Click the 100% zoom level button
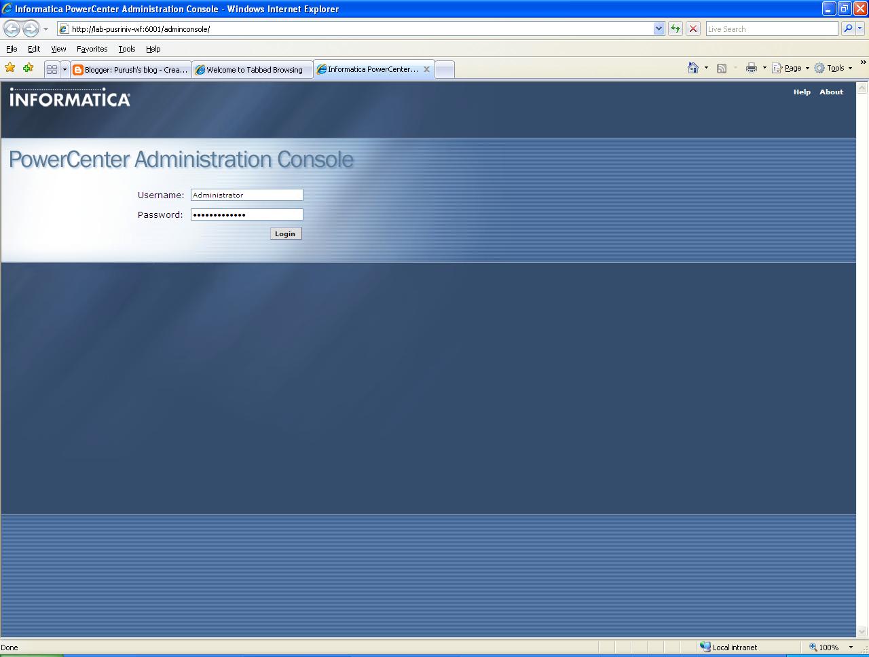The height and width of the screenshot is (657, 869). click(824, 647)
